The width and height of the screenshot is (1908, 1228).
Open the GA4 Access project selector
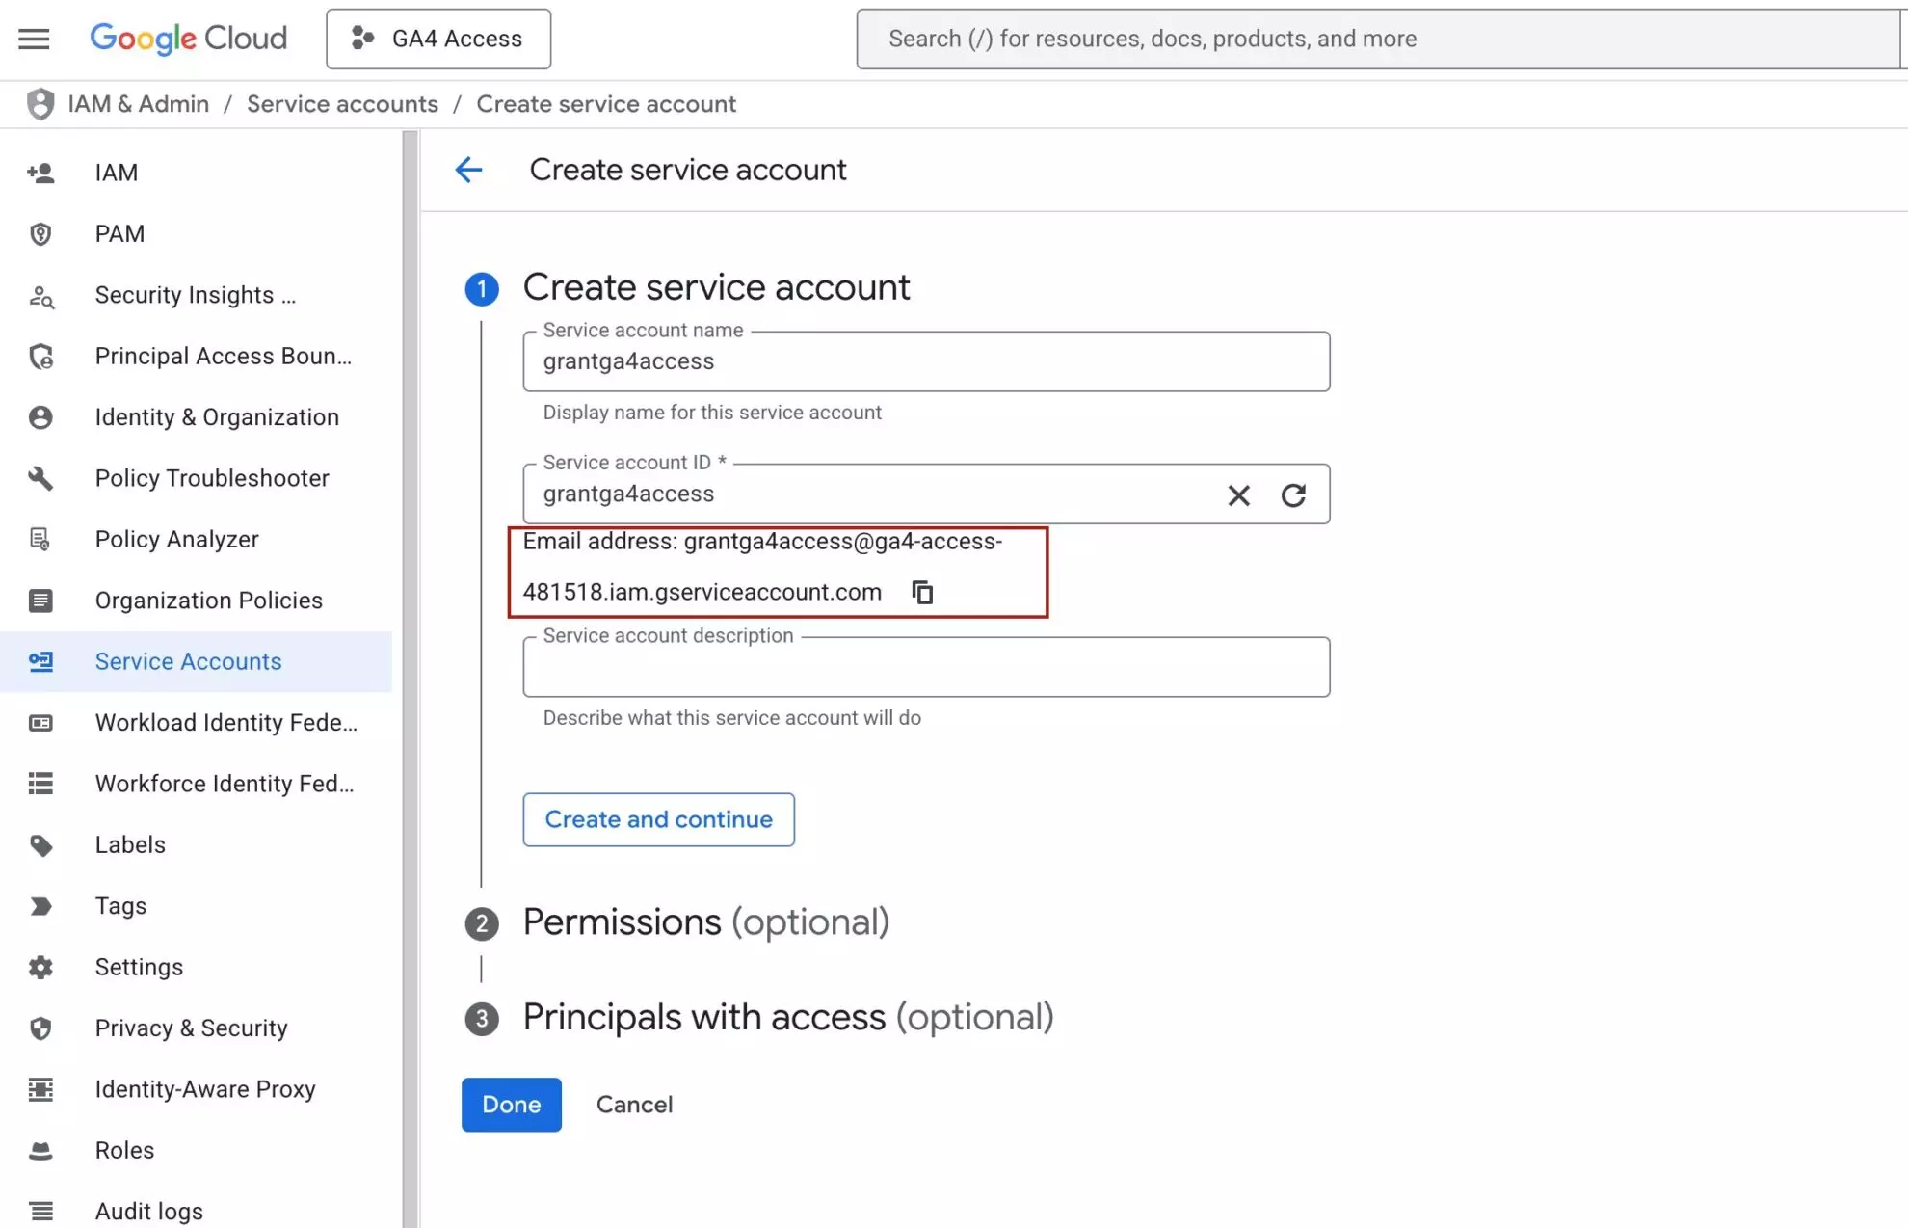[x=437, y=39]
